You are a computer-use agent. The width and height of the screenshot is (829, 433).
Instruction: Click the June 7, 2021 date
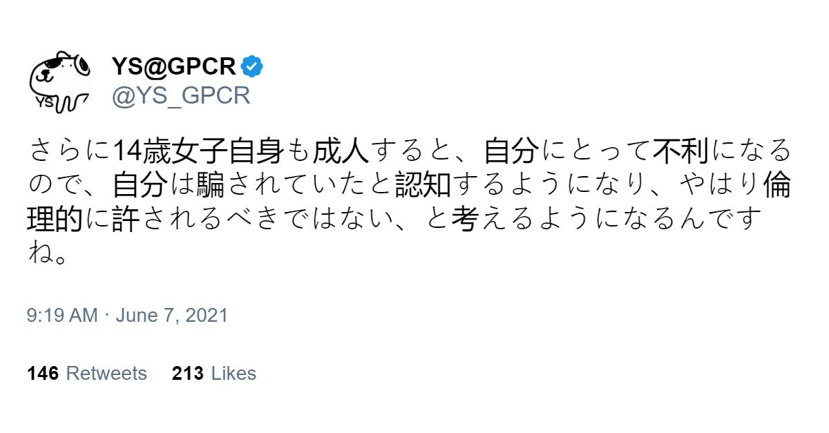171,316
